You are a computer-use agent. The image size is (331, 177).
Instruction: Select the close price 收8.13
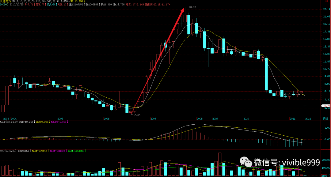[x=62, y=4]
